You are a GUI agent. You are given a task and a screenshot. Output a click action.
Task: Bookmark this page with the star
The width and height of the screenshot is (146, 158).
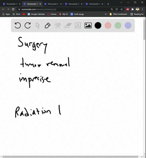[x=122, y=9]
